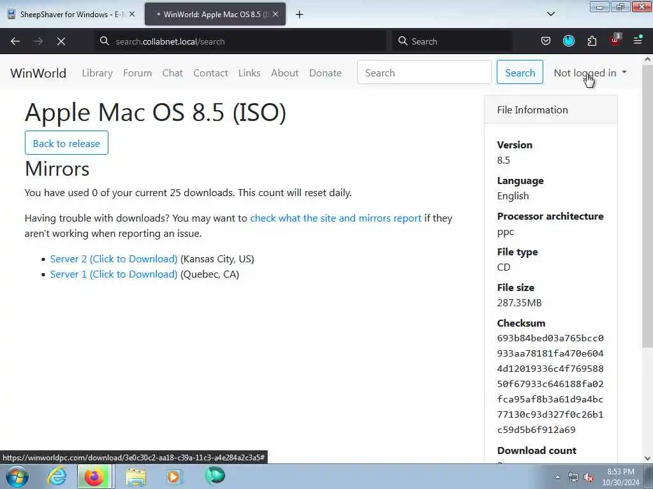
Task: Expand the list all tabs chevron
Action: pyautogui.click(x=550, y=14)
